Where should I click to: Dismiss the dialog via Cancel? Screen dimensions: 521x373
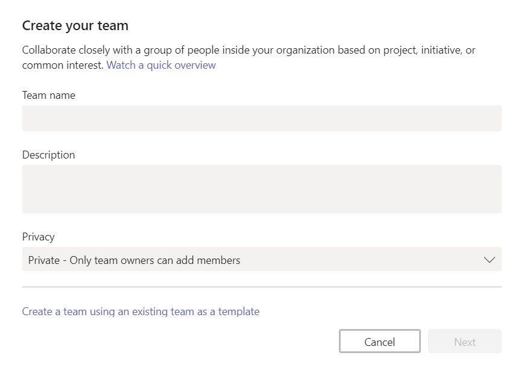(x=379, y=341)
